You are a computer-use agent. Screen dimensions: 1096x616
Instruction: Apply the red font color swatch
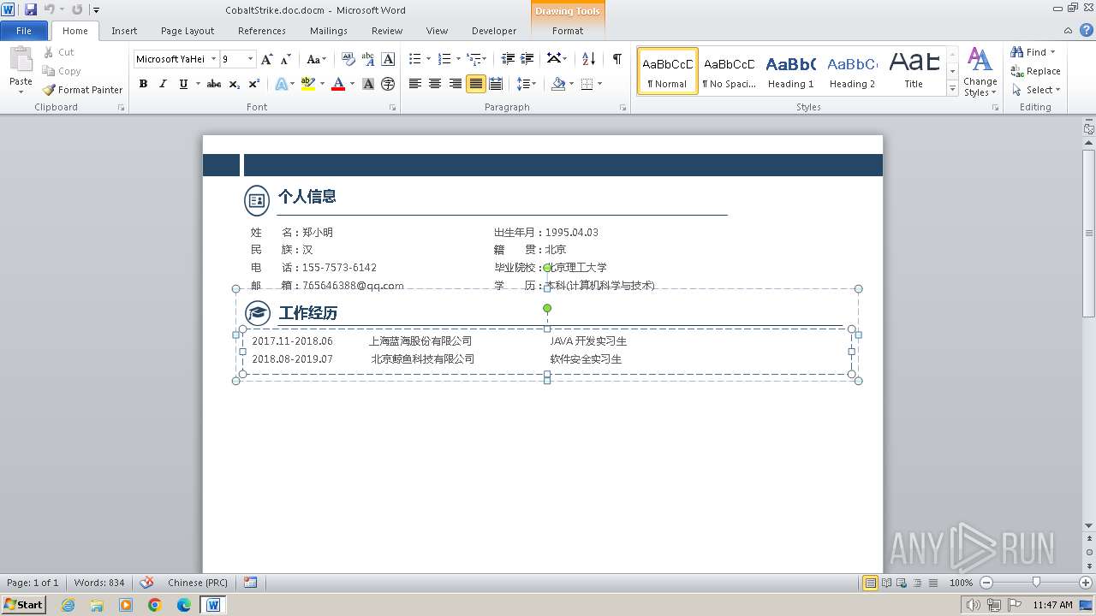[338, 84]
